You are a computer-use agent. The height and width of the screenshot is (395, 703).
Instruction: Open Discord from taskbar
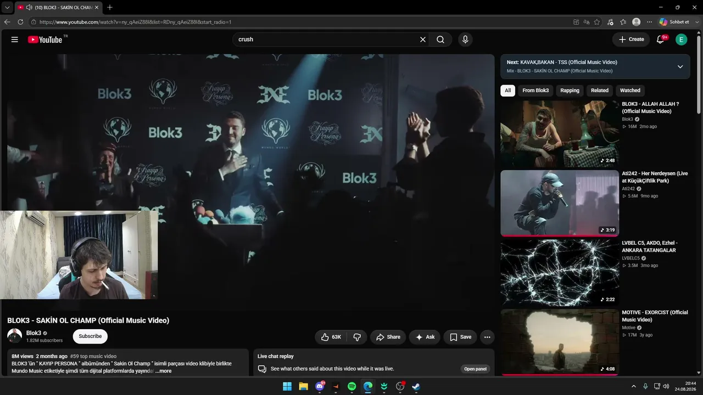click(320, 386)
